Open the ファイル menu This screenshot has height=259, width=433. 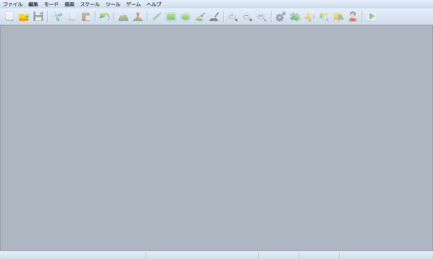13,4
